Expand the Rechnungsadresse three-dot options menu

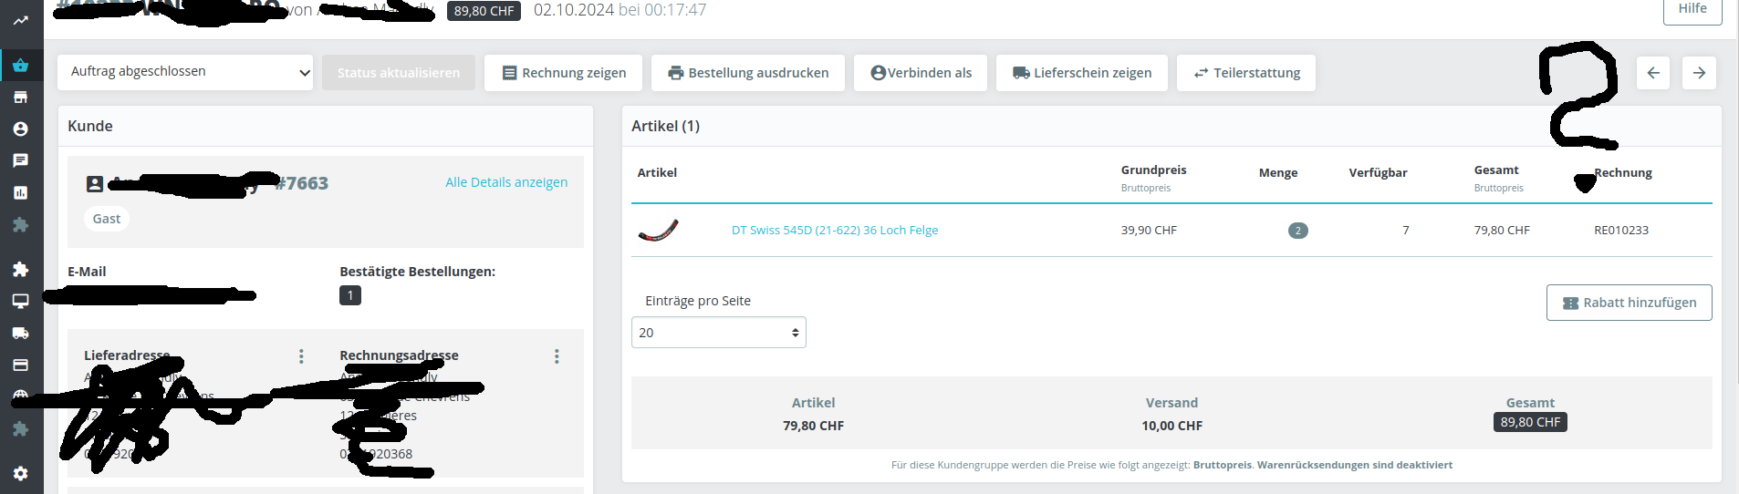coord(557,356)
